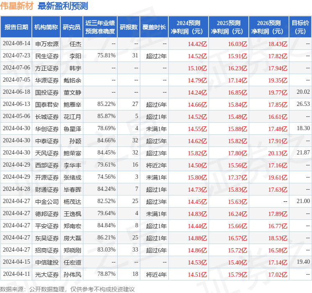This screenshot has width=312, height=293.
Task: Click researcher name 孙伟风
Action: (x=72, y=274)
